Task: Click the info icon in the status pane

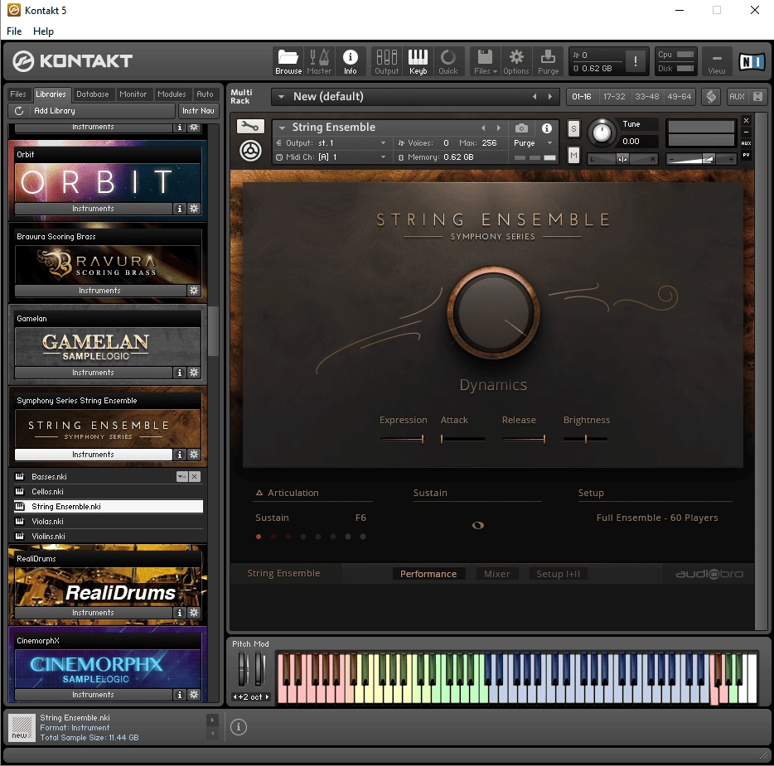Action: coord(239,726)
